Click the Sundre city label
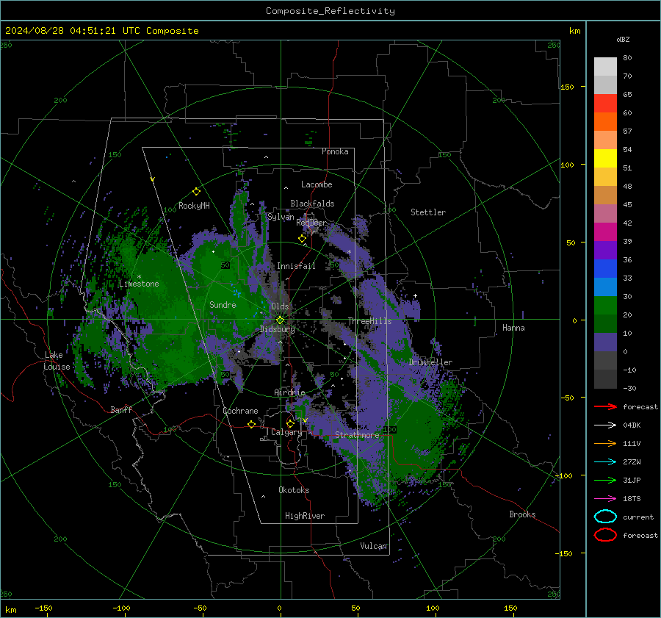661x618 pixels. (x=223, y=304)
